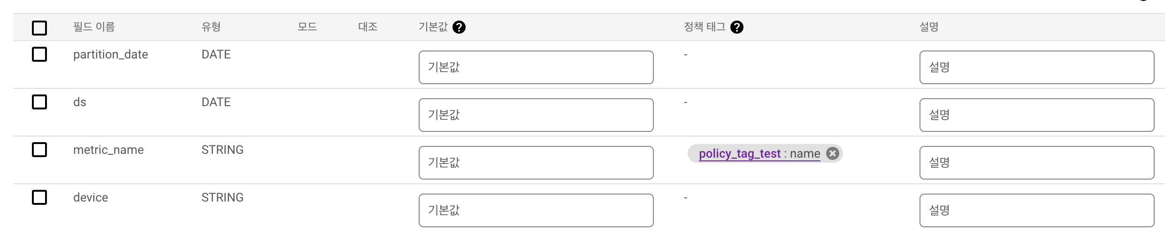Screen dimensions: 1165x231
Task: Focus the 설명 field for partition_date
Action: pos(1037,67)
